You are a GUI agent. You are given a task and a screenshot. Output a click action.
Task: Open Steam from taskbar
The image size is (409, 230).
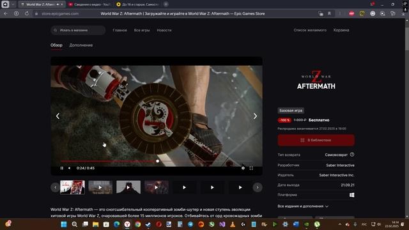pos(148,224)
